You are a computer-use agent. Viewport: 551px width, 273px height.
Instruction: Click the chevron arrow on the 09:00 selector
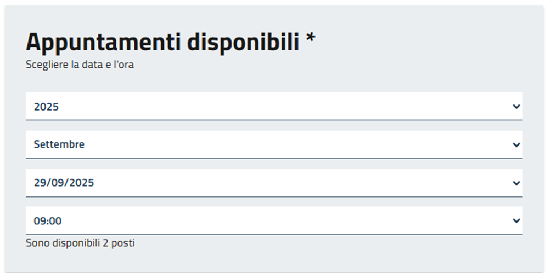(515, 221)
